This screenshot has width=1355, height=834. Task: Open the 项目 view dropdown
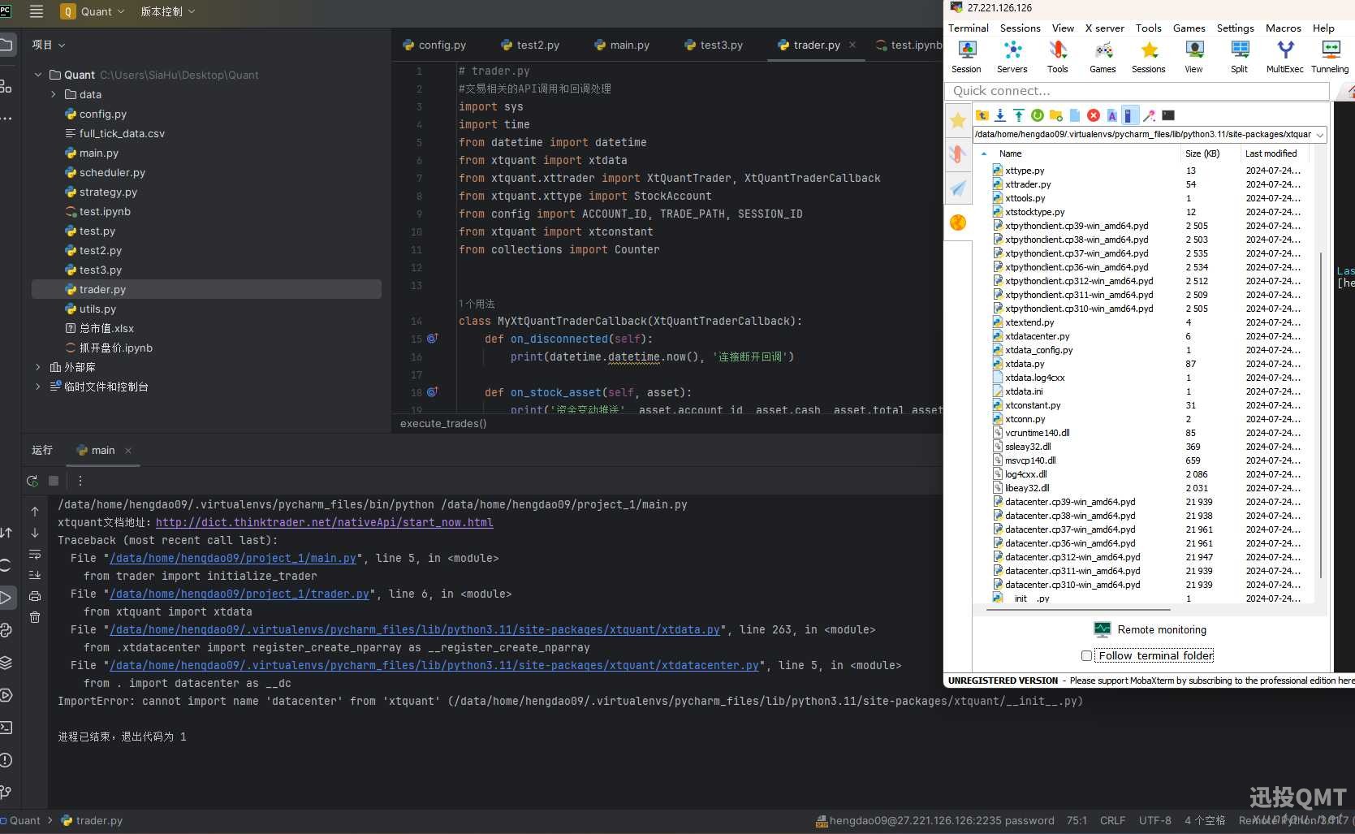pos(48,45)
